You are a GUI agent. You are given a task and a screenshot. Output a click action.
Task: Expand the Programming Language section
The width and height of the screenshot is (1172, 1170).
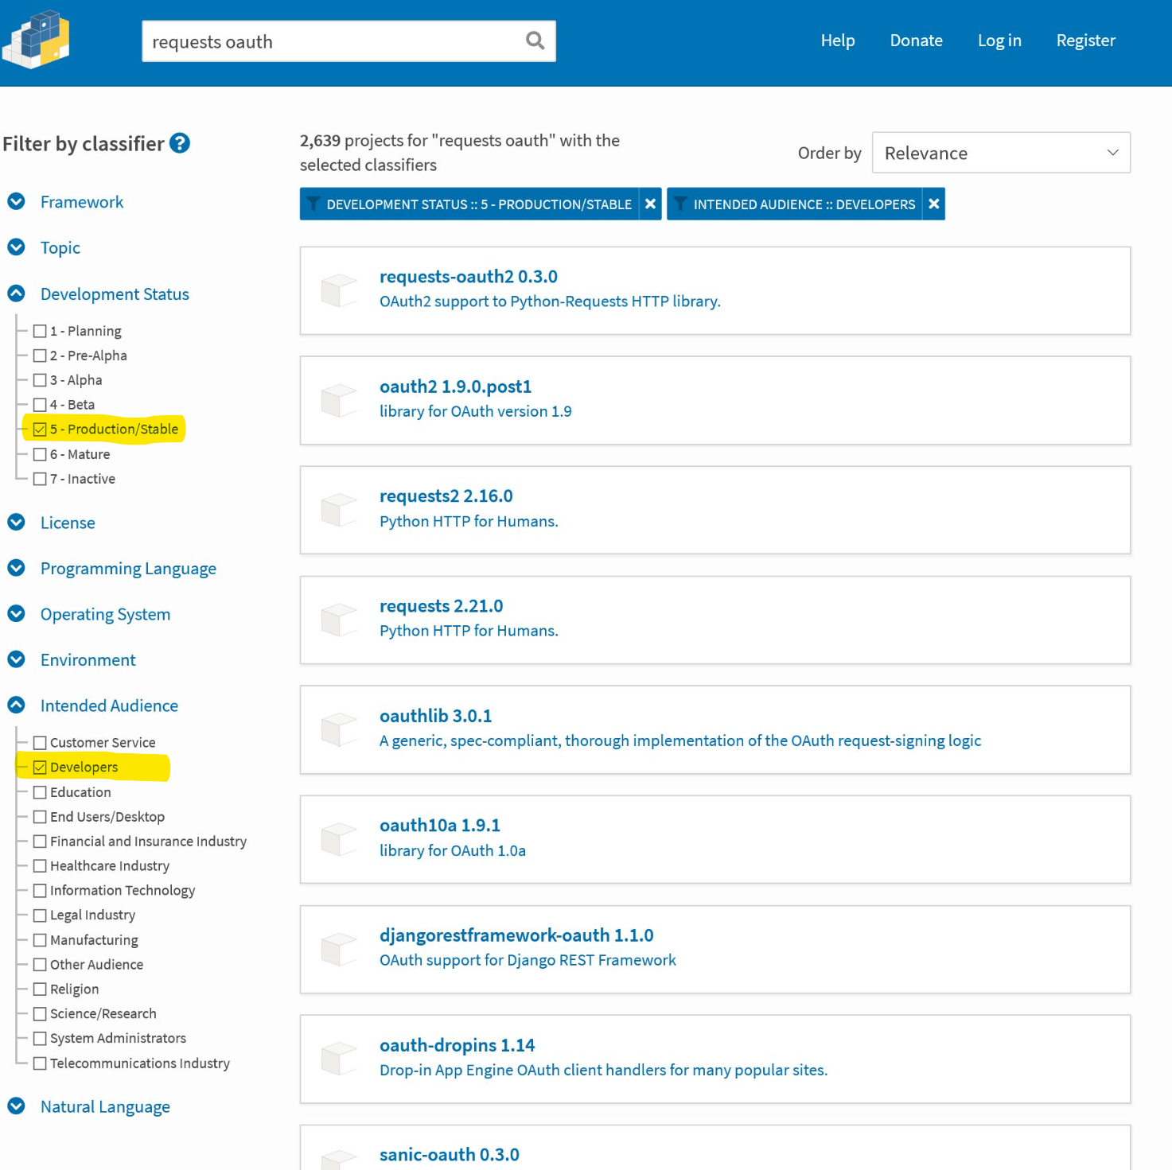(x=128, y=568)
